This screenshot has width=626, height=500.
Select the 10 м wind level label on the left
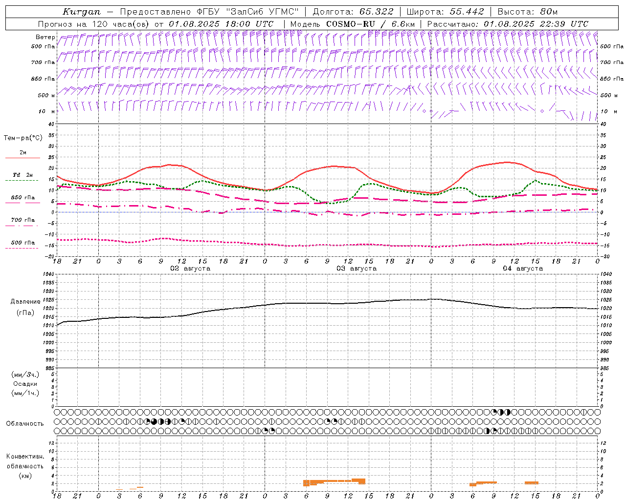click(x=46, y=111)
